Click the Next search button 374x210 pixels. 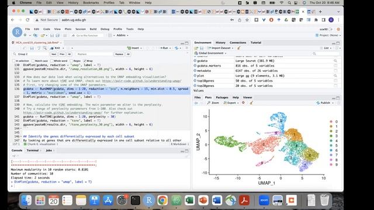54,54
